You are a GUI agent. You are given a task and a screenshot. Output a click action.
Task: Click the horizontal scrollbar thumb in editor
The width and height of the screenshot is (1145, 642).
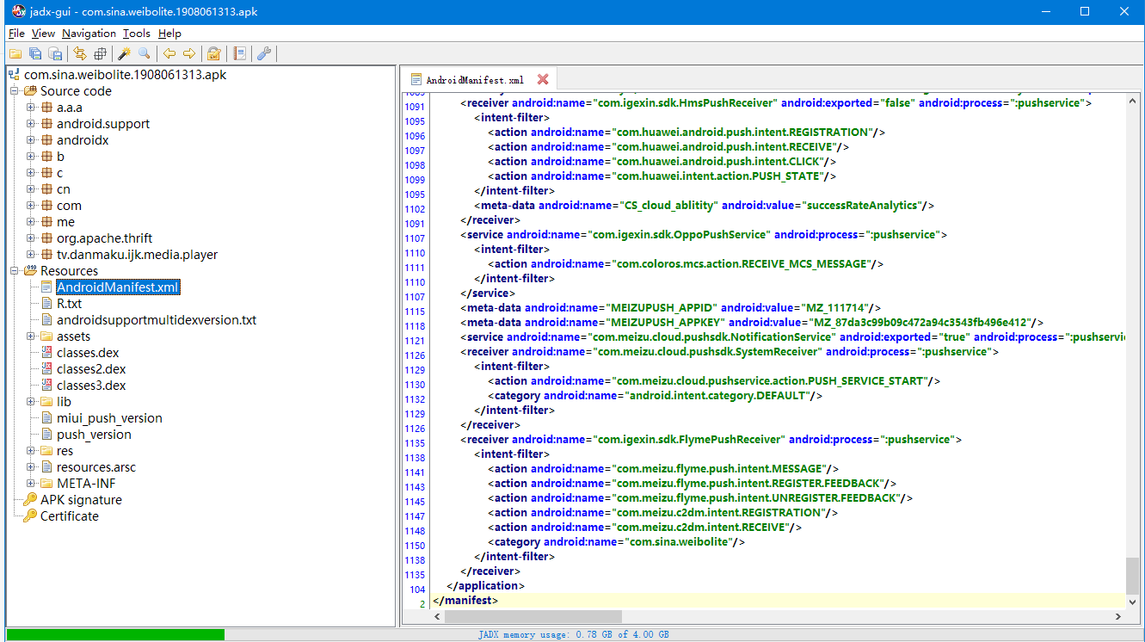click(534, 616)
